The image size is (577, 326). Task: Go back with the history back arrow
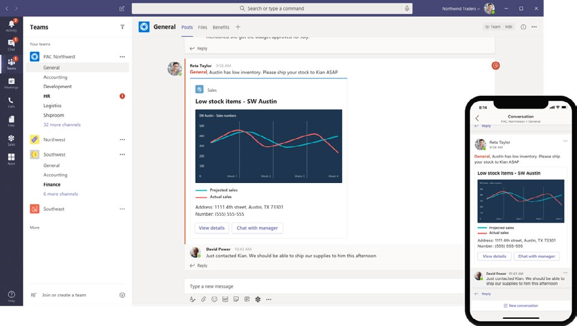(x=7, y=8)
